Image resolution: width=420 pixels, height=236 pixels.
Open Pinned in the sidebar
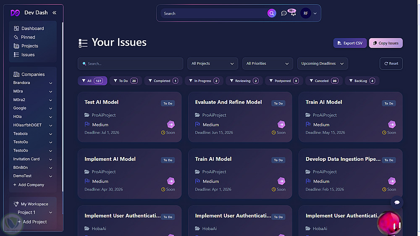[x=28, y=37]
